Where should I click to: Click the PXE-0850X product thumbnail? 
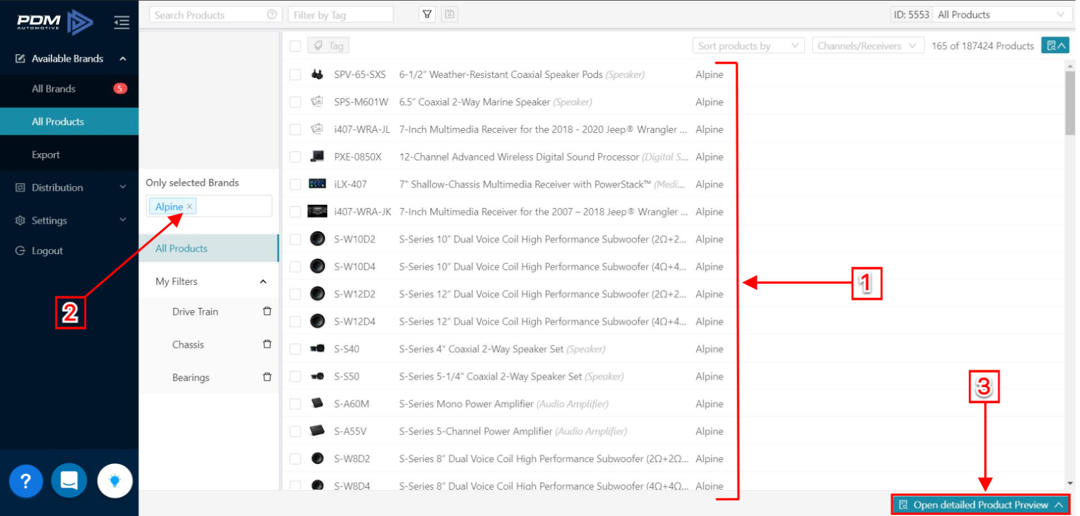tap(317, 156)
